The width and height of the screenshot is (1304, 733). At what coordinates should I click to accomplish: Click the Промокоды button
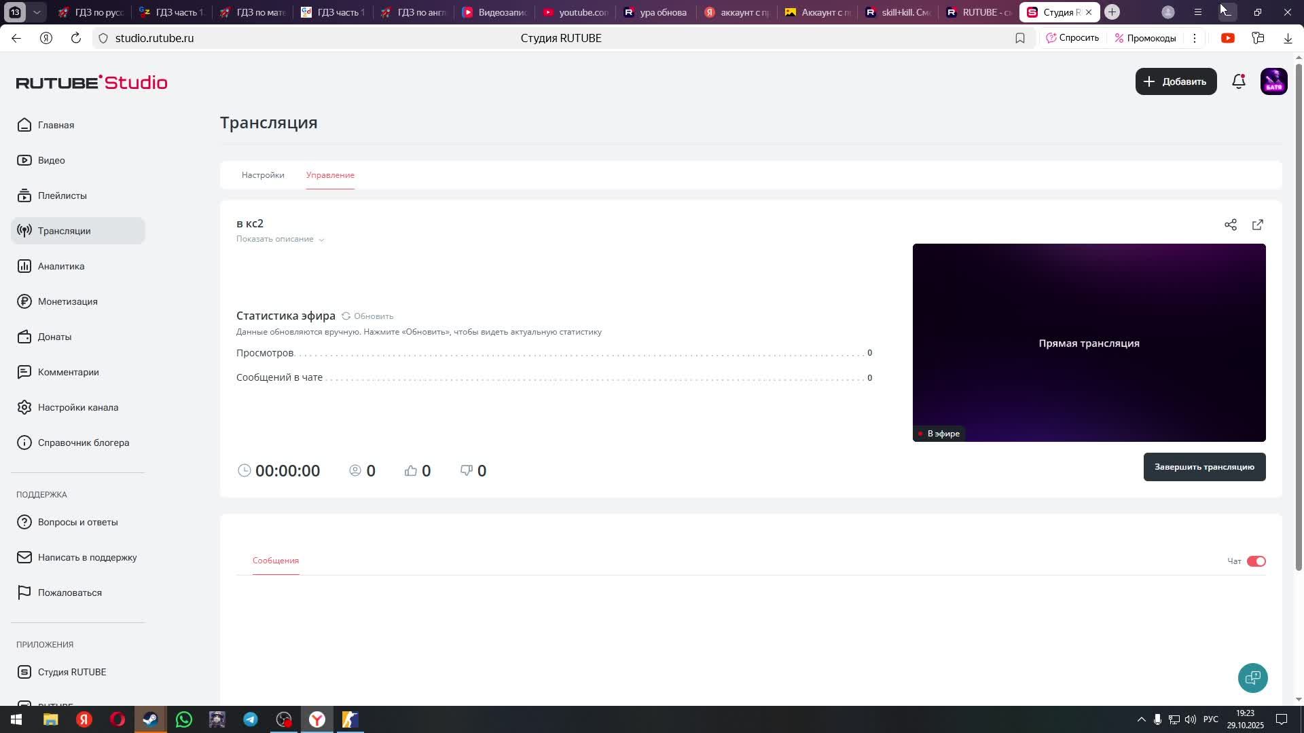click(x=1145, y=38)
